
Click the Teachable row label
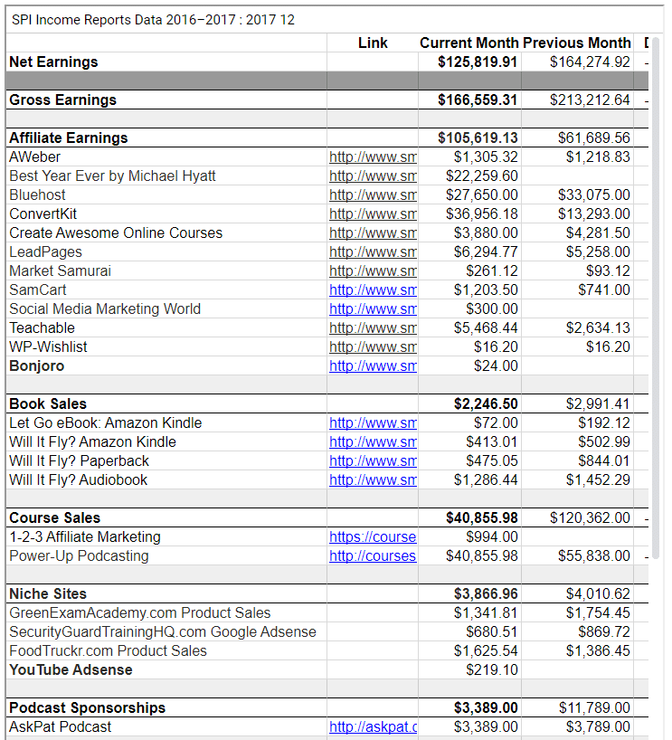42,327
